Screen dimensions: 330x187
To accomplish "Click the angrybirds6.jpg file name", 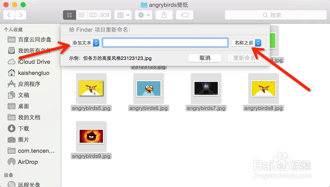I will [x=148, y=108].
